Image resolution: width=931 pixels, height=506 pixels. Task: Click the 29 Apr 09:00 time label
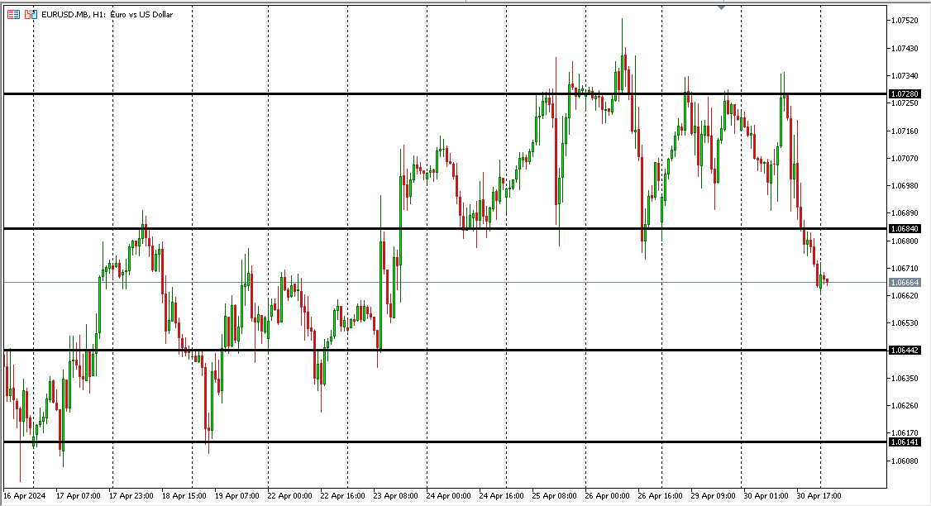point(713,495)
